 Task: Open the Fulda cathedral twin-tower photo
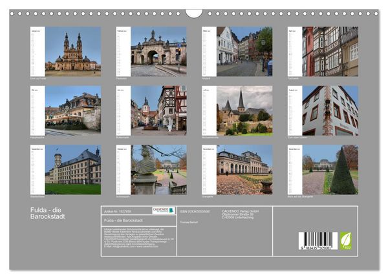point(73,52)
